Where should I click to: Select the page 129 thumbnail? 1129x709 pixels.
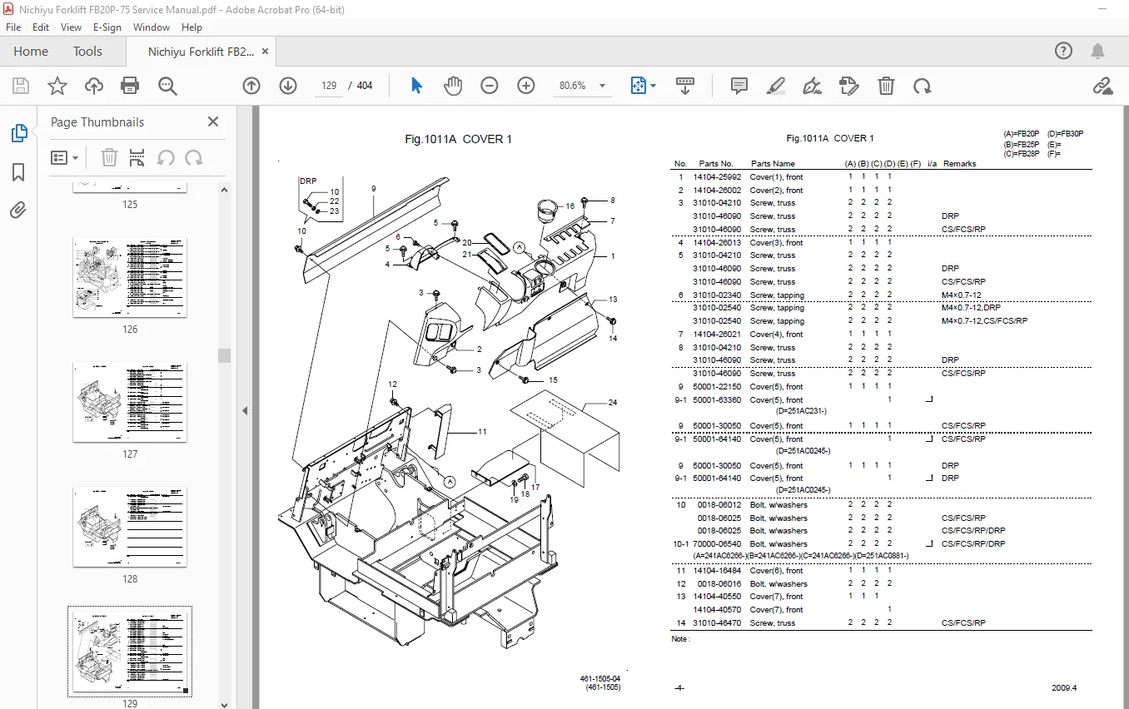coord(130,652)
